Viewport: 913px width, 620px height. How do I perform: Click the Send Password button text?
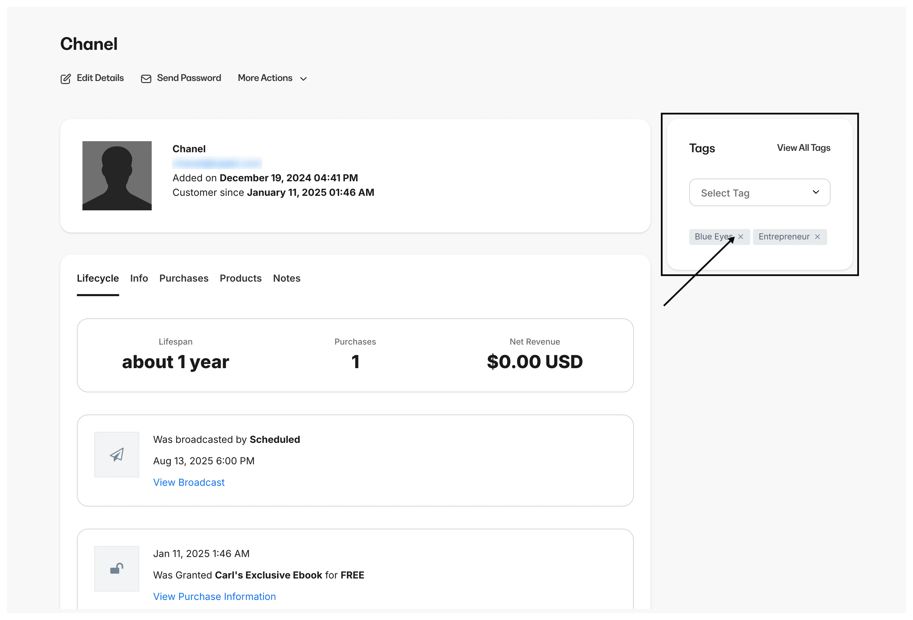[x=188, y=78]
